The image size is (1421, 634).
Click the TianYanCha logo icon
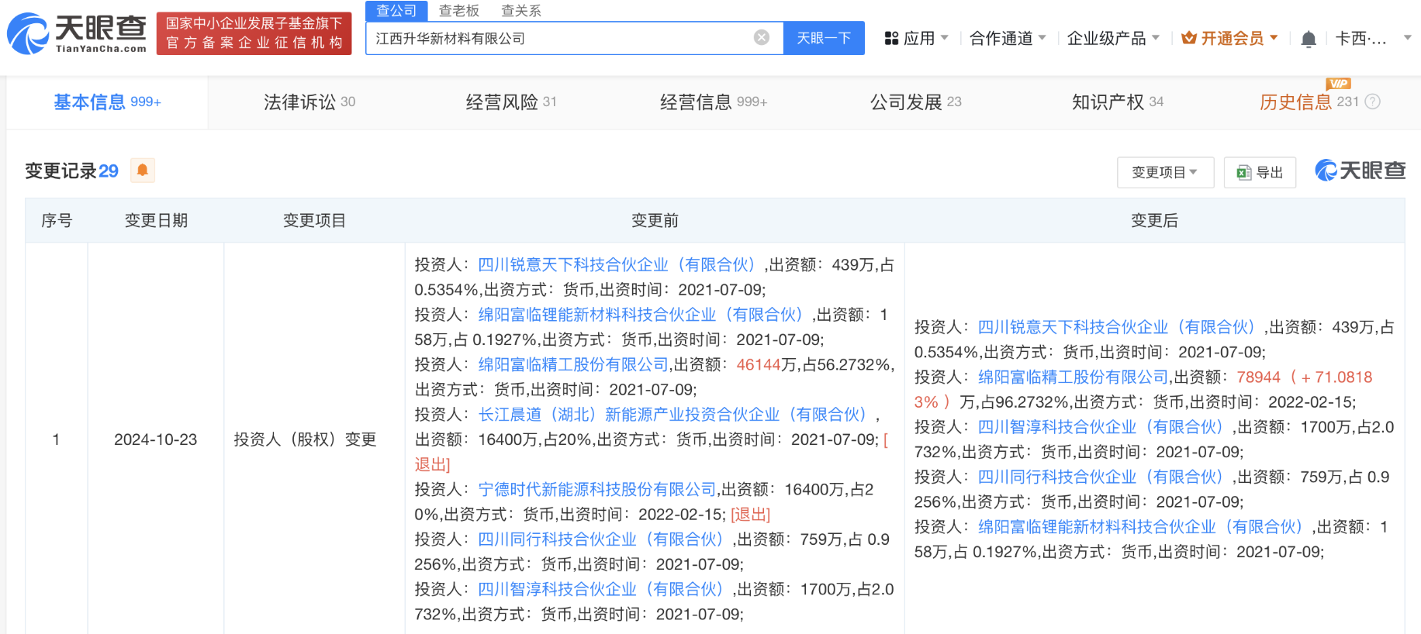click(28, 34)
